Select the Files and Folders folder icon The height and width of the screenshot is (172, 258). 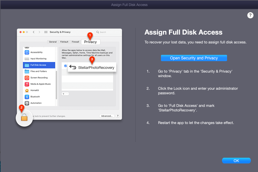click(x=27, y=71)
